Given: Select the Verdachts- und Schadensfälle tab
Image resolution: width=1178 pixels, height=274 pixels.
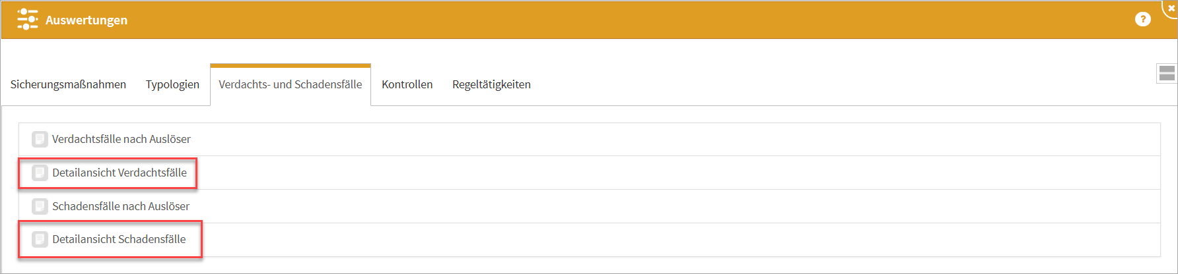Looking at the screenshot, I should pyautogui.click(x=291, y=84).
